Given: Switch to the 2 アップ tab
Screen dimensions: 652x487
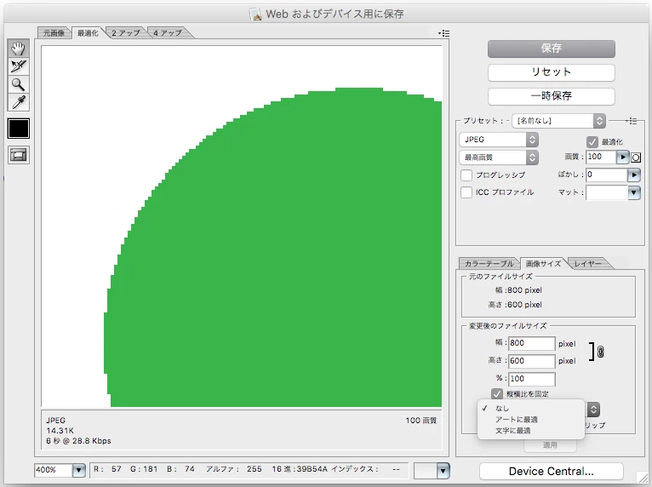Looking at the screenshot, I should pos(126,33).
